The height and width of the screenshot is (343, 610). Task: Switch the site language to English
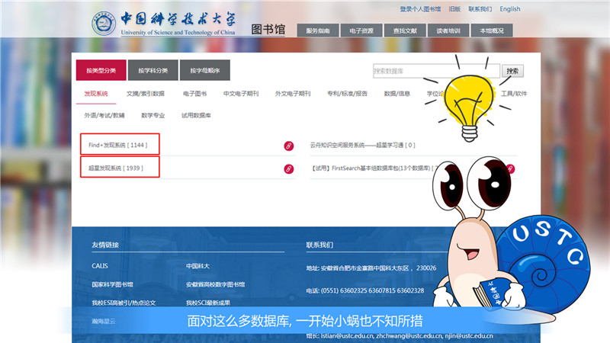510,9
